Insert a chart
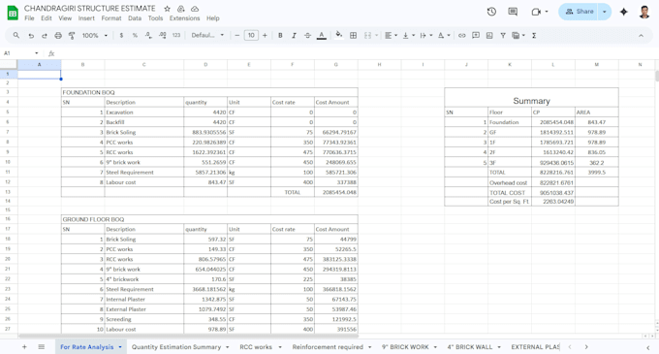The width and height of the screenshot is (659, 354). [489, 36]
